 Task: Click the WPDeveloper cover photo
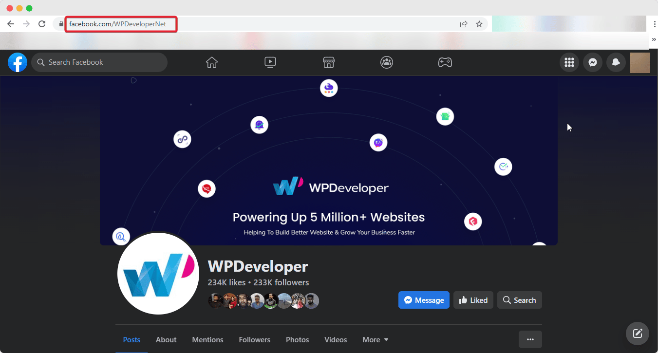[x=329, y=161]
